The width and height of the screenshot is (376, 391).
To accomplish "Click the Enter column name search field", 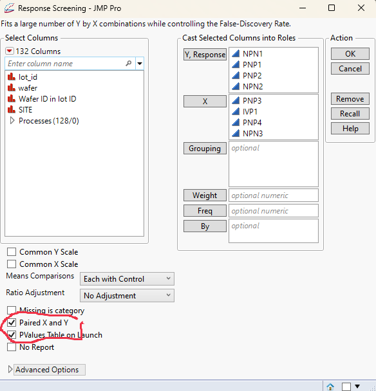I will 66,63.
